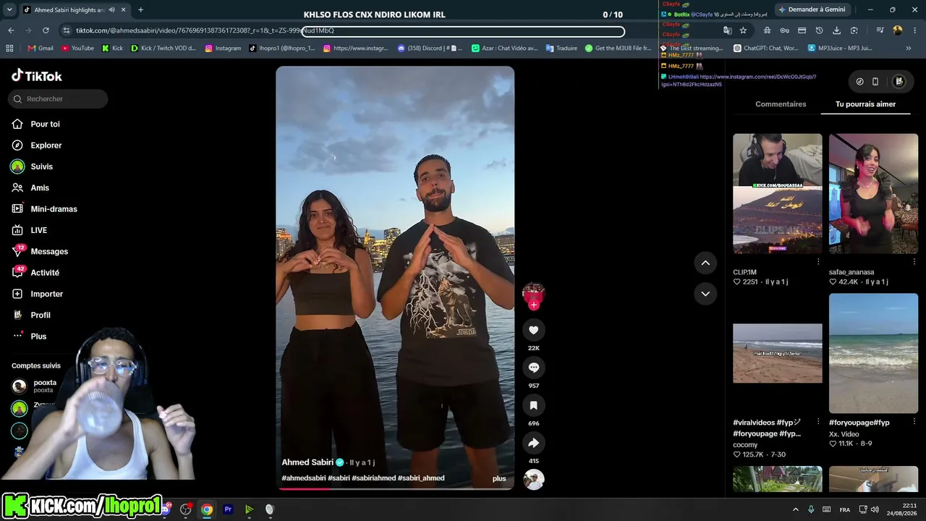
Task: Switch to Tu pourrais aimer tab
Action: [865, 104]
